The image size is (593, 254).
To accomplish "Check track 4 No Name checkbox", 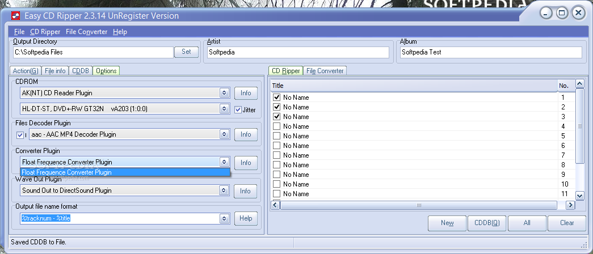I will coord(276,126).
